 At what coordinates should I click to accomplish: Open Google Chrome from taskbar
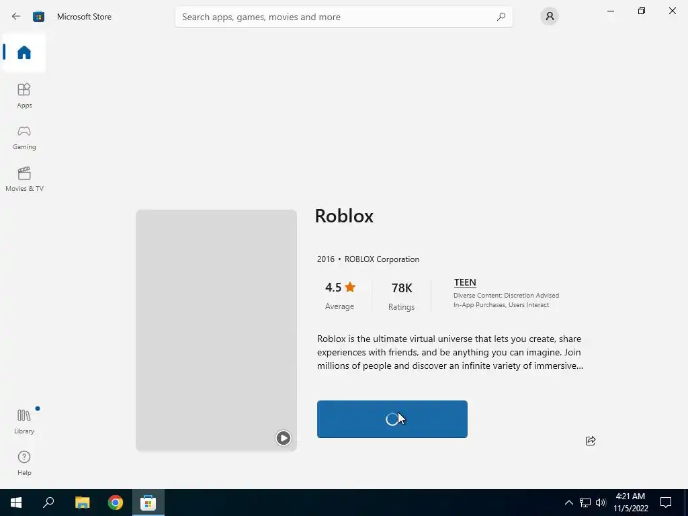pos(116,503)
